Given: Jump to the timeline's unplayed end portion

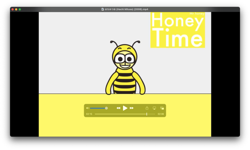Looking at the screenshot, I should 151,114.
